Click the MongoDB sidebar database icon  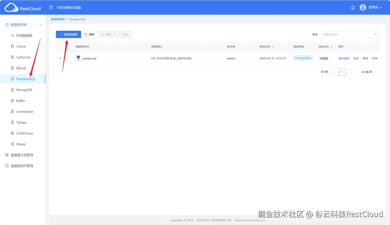coord(13,90)
